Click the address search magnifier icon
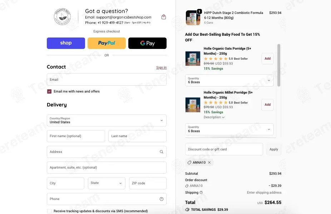Image resolution: width=331 pixels, height=214 pixels. click(162, 152)
